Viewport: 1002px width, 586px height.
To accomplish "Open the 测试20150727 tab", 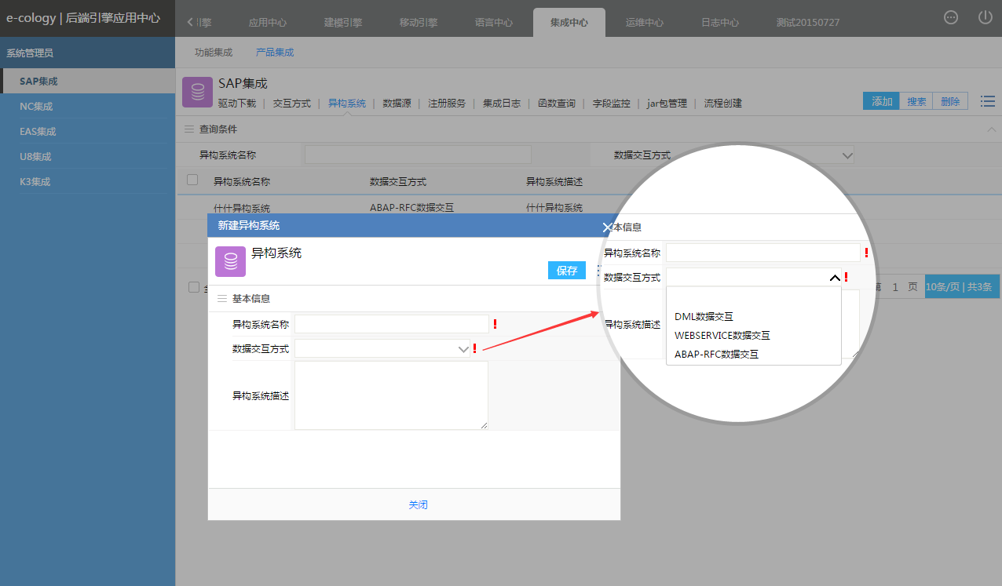I will click(x=808, y=23).
